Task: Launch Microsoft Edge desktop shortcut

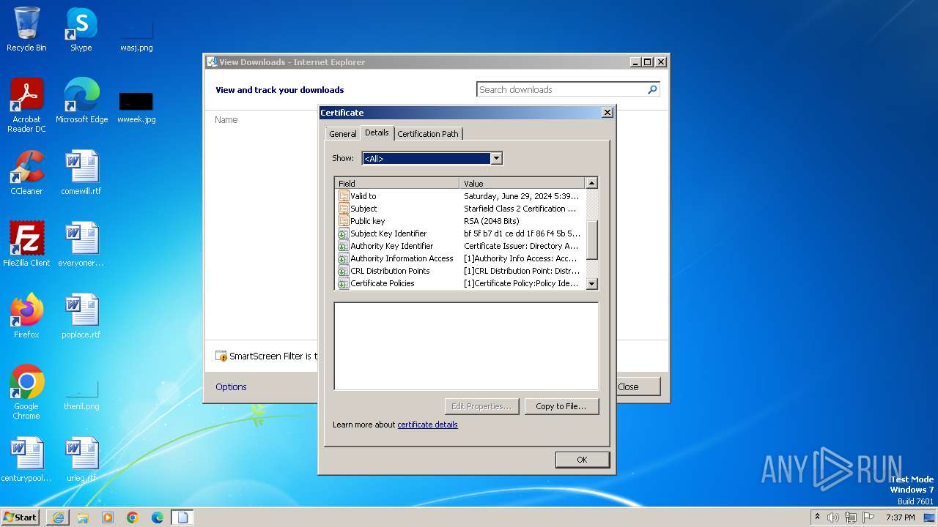Action: pos(81,101)
